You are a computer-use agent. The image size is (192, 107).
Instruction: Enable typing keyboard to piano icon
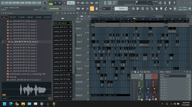click(78, 8)
